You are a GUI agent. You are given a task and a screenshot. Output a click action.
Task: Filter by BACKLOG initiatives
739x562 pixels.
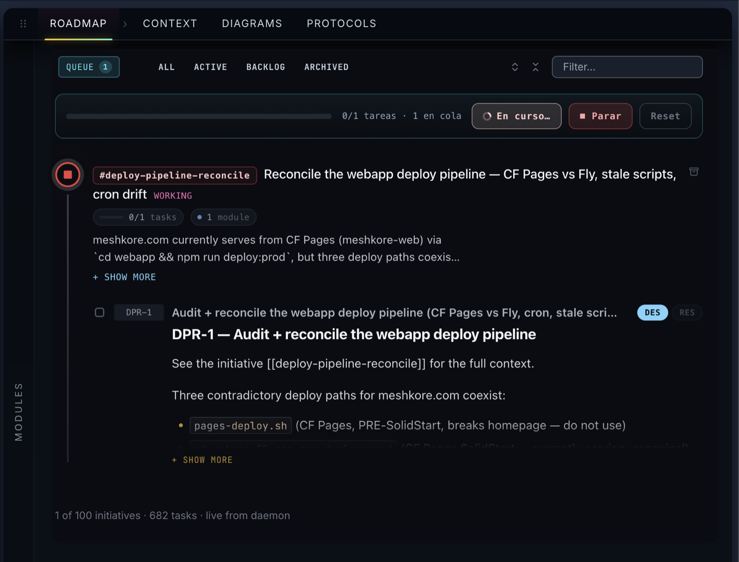point(266,67)
